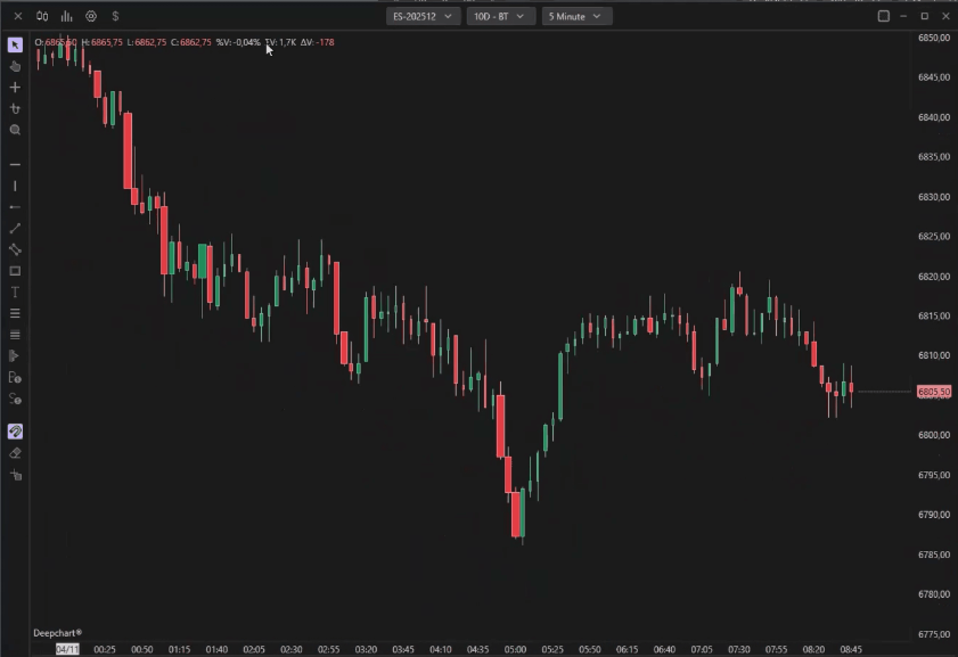Open the indicators bar chart menu
958x657 pixels.
click(66, 17)
